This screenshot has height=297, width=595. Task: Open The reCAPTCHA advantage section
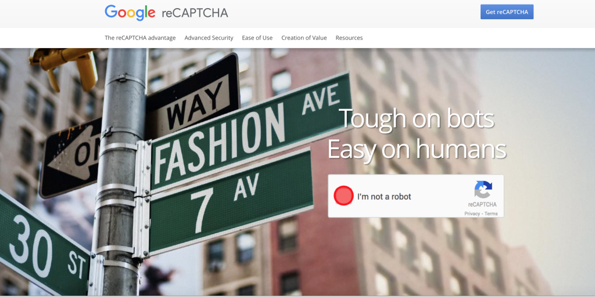pos(140,38)
